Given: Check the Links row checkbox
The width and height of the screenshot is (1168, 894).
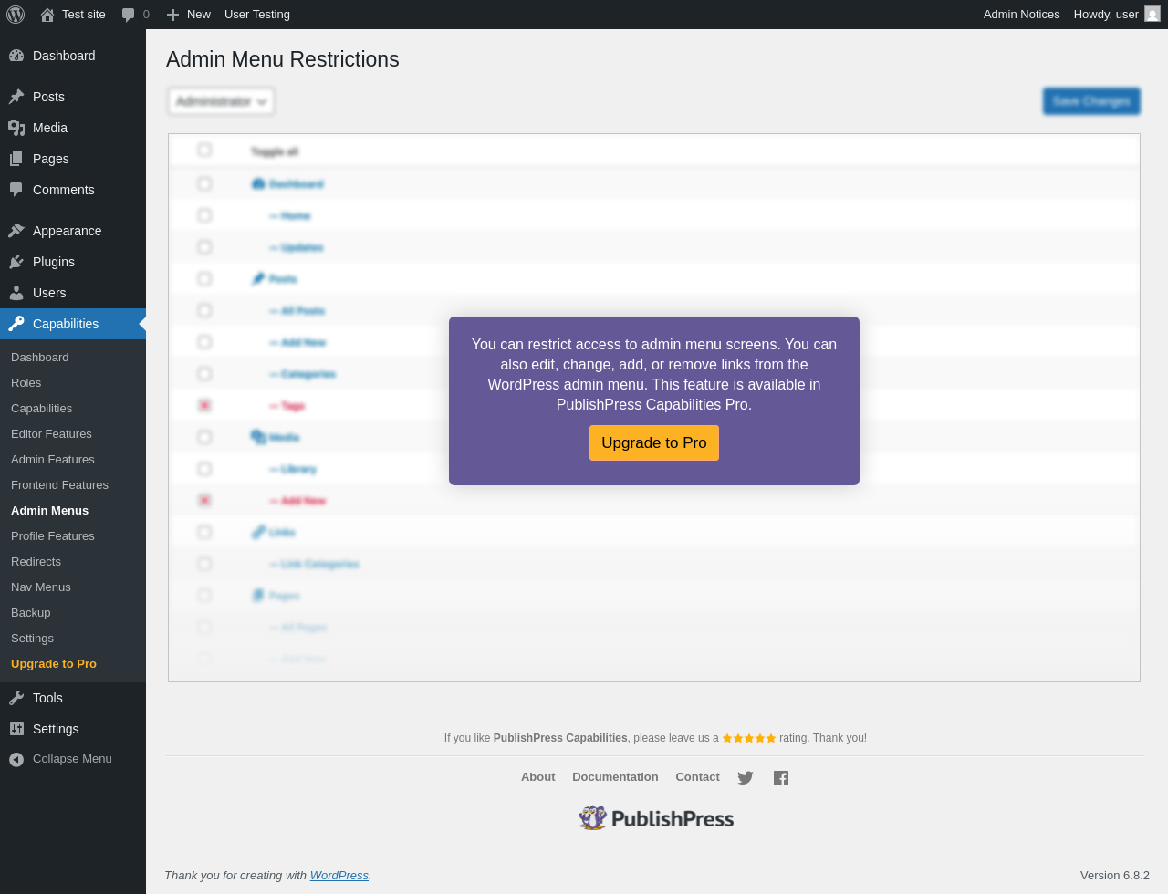Looking at the screenshot, I should coord(204,532).
